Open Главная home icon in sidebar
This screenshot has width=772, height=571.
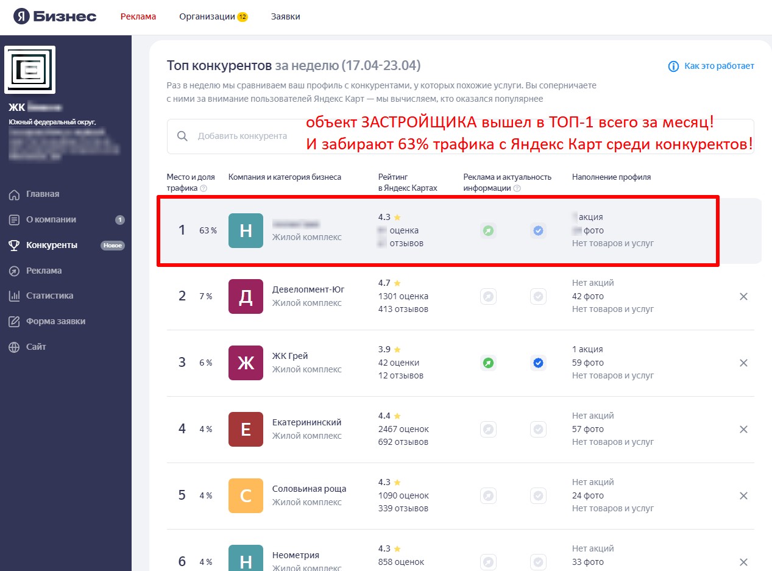pyautogui.click(x=14, y=194)
